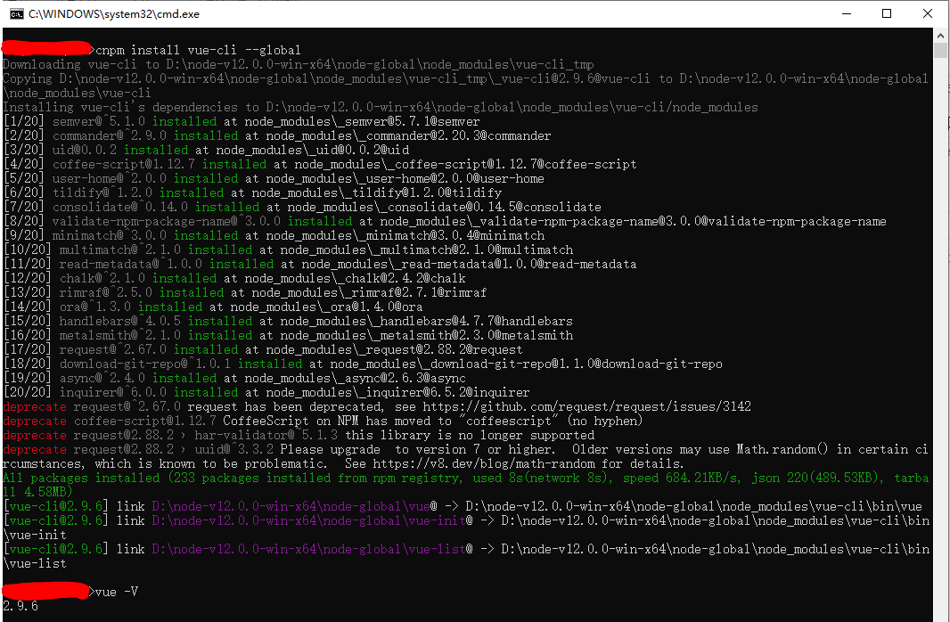Open the cmd.exe system menu icon
950x622 pixels.
[16, 14]
